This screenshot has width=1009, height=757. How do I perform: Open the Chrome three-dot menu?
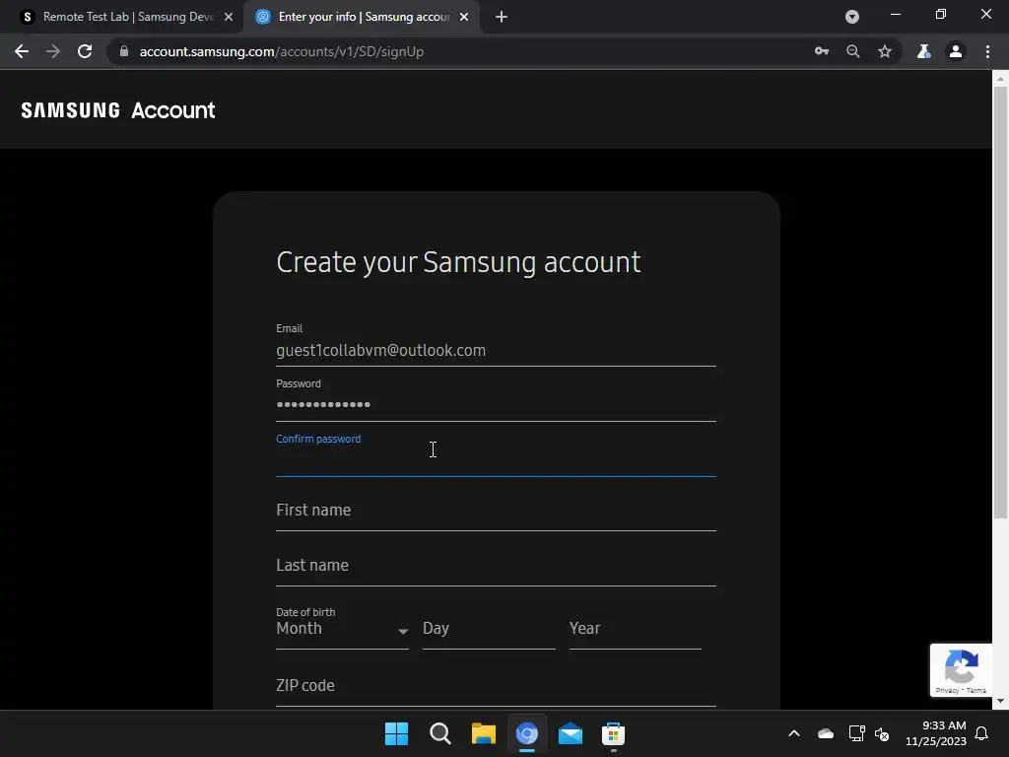987,51
